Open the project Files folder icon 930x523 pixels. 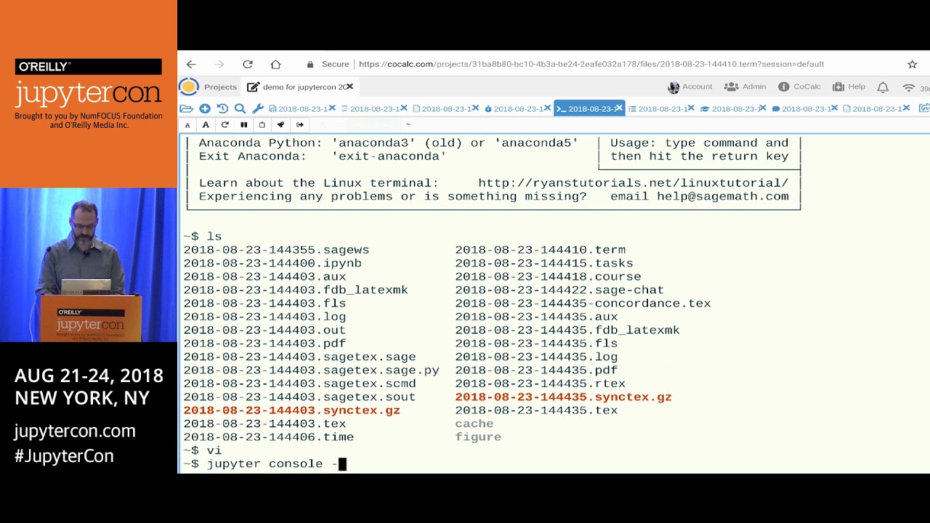point(187,109)
